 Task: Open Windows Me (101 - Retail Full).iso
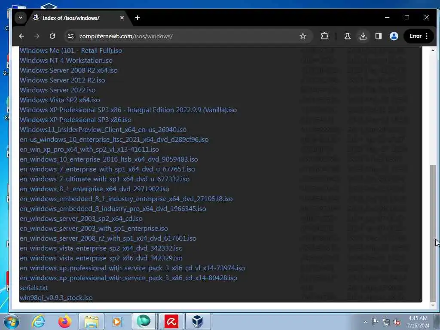pos(71,51)
